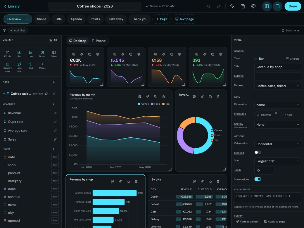Image resolution: width=304 pixels, height=228 pixels.
Task: Toggle filter on the category field
Action: coord(55,181)
